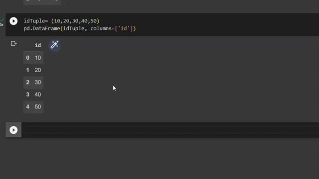
Task: Click row index 4 in the output table
Action: 28,106
